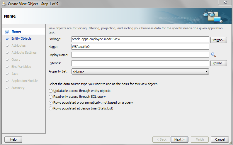Click the Display Name search magnifier icon

(x=213, y=55)
